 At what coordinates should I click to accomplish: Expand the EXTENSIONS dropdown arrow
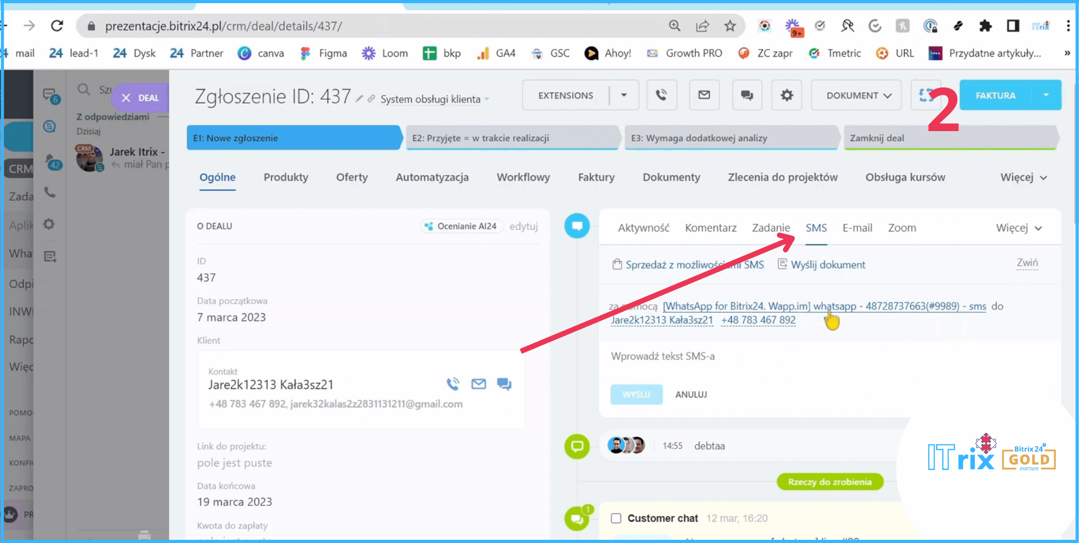[x=624, y=95]
